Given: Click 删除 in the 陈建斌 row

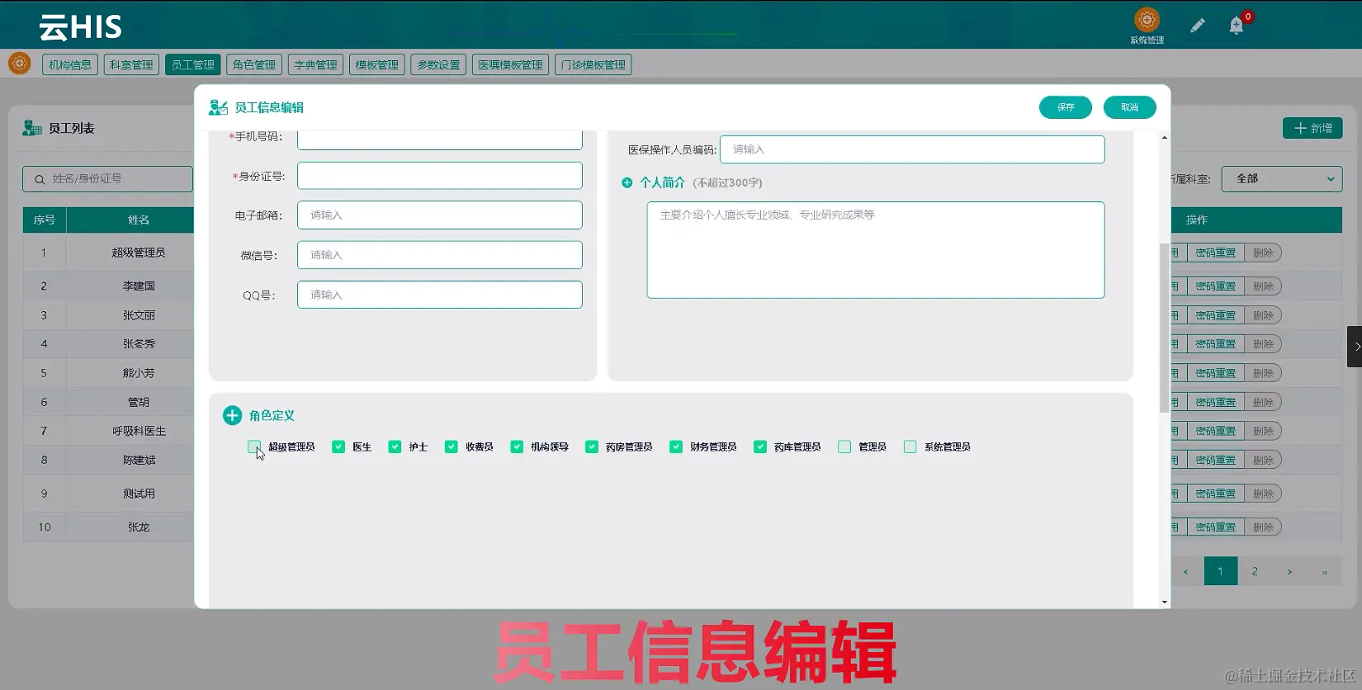Looking at the screenshot, I should (1263, 460).
